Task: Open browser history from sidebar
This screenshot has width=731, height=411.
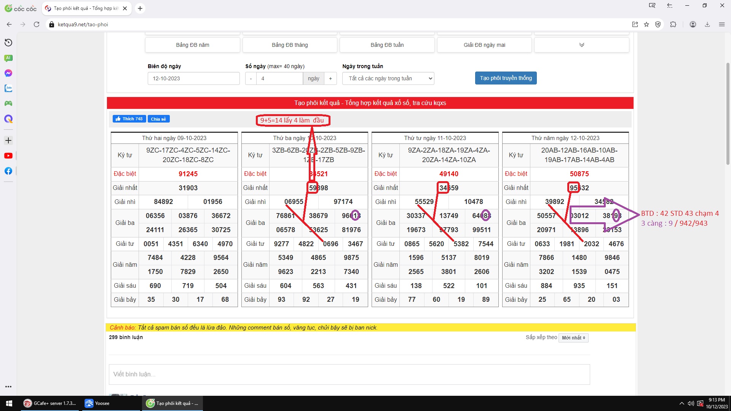Action: point(8,43)
